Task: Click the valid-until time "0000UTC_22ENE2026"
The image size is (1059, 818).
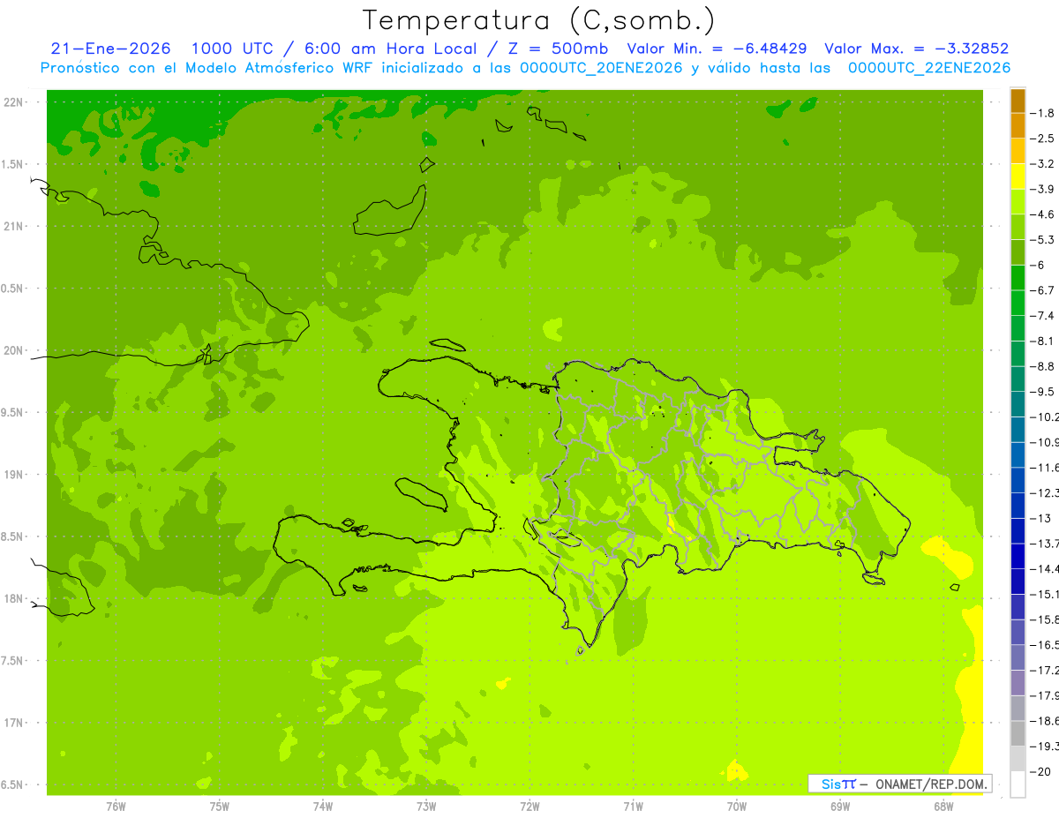Action: [x=929, y=68]
